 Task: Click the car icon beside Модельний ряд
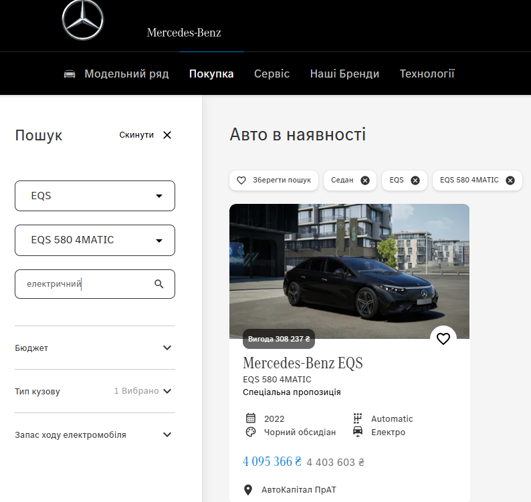(70, 74)
